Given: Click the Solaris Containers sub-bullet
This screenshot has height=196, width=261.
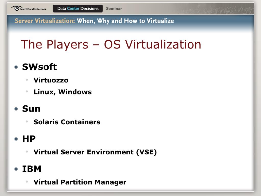Looking at the screenshot, I should coord(67,122).
